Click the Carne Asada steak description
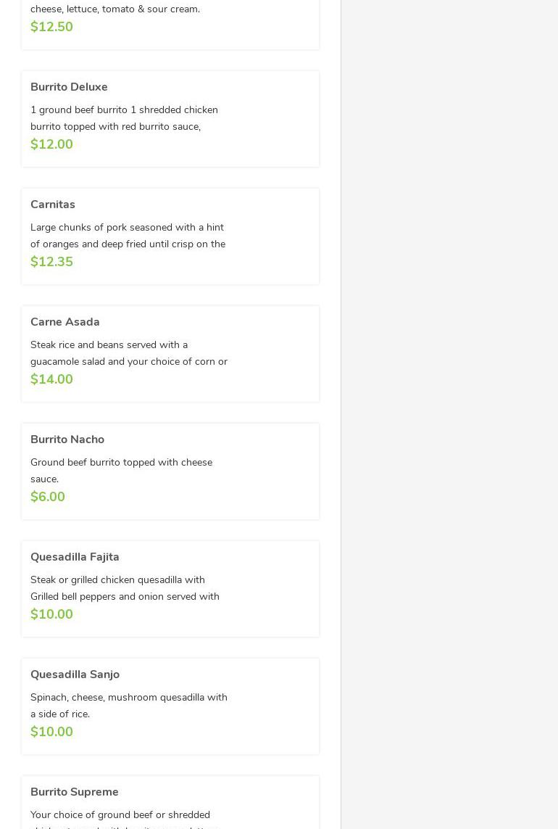Screen dimensions: 558x829 click(128, 353)
